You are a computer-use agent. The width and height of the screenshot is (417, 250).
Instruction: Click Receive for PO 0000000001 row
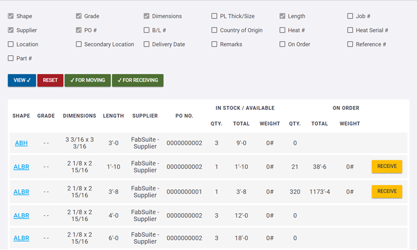coord(387,192)
